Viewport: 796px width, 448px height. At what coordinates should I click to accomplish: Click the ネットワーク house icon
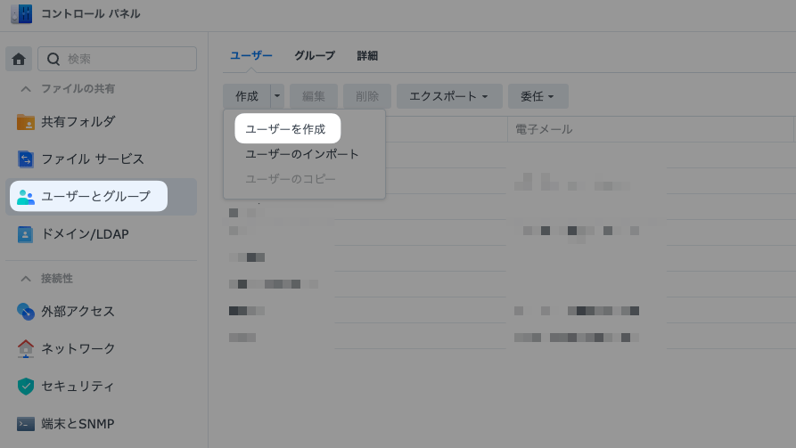[26, 349]
